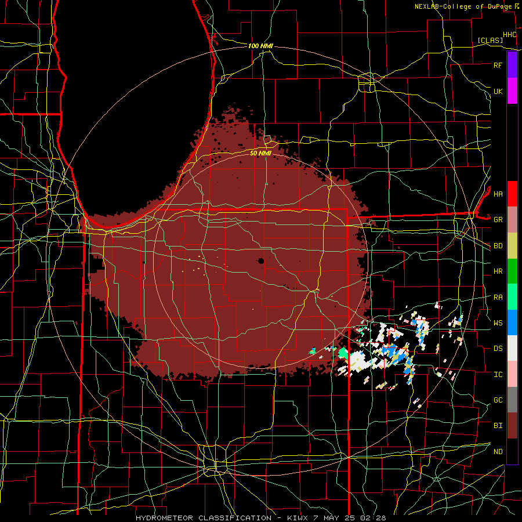Click the BD legend label
The width and height of the screenshot is (522, 522).
pyautogui.click(x=498, y=246)
